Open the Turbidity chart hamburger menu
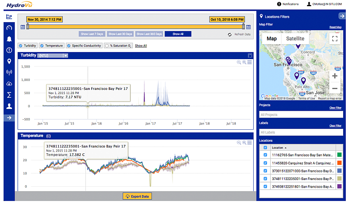356x204 pixels. pyautogui.click(x=250, y=62)
